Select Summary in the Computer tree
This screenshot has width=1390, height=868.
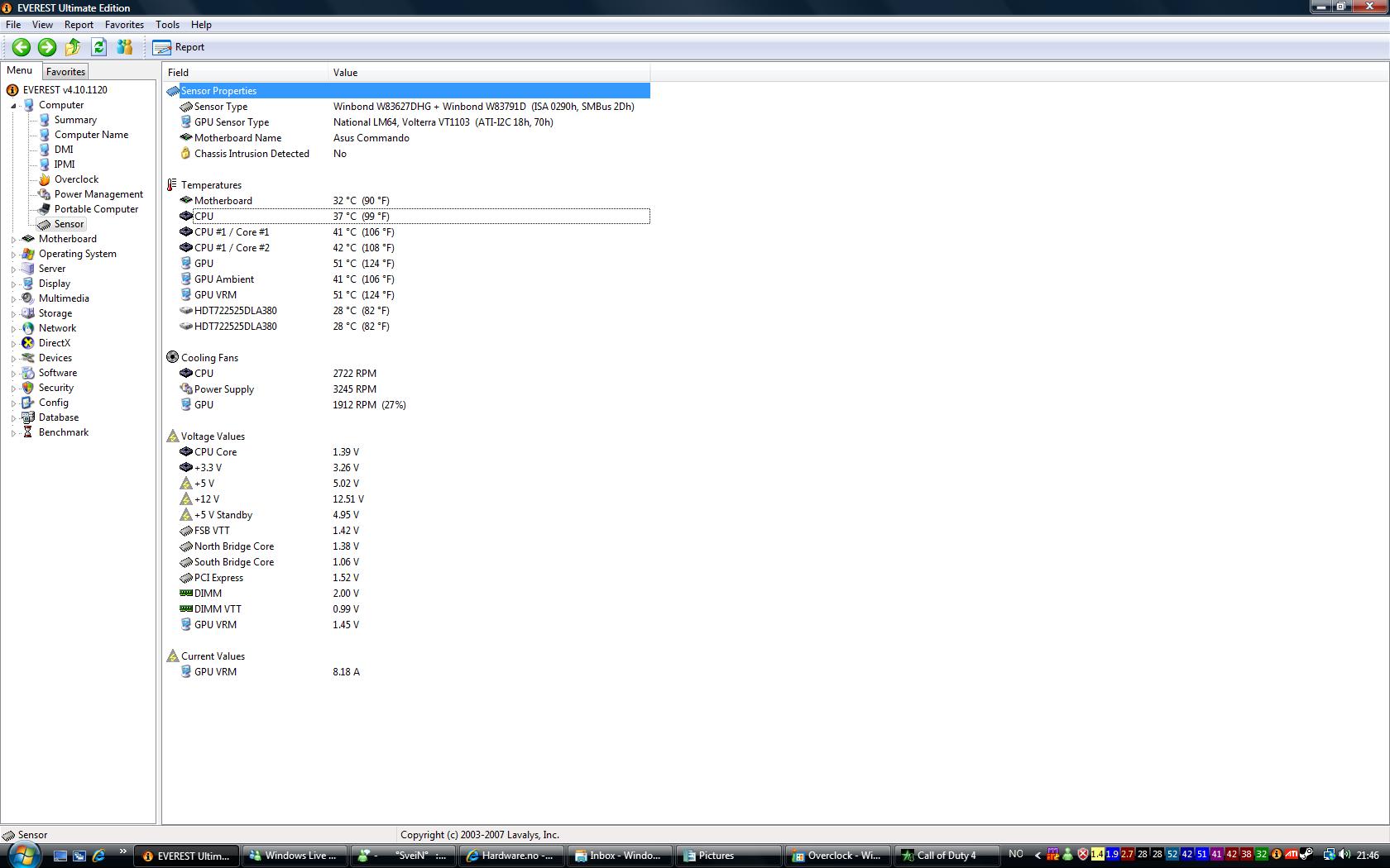pyautogui.click(x=75, y=120)
